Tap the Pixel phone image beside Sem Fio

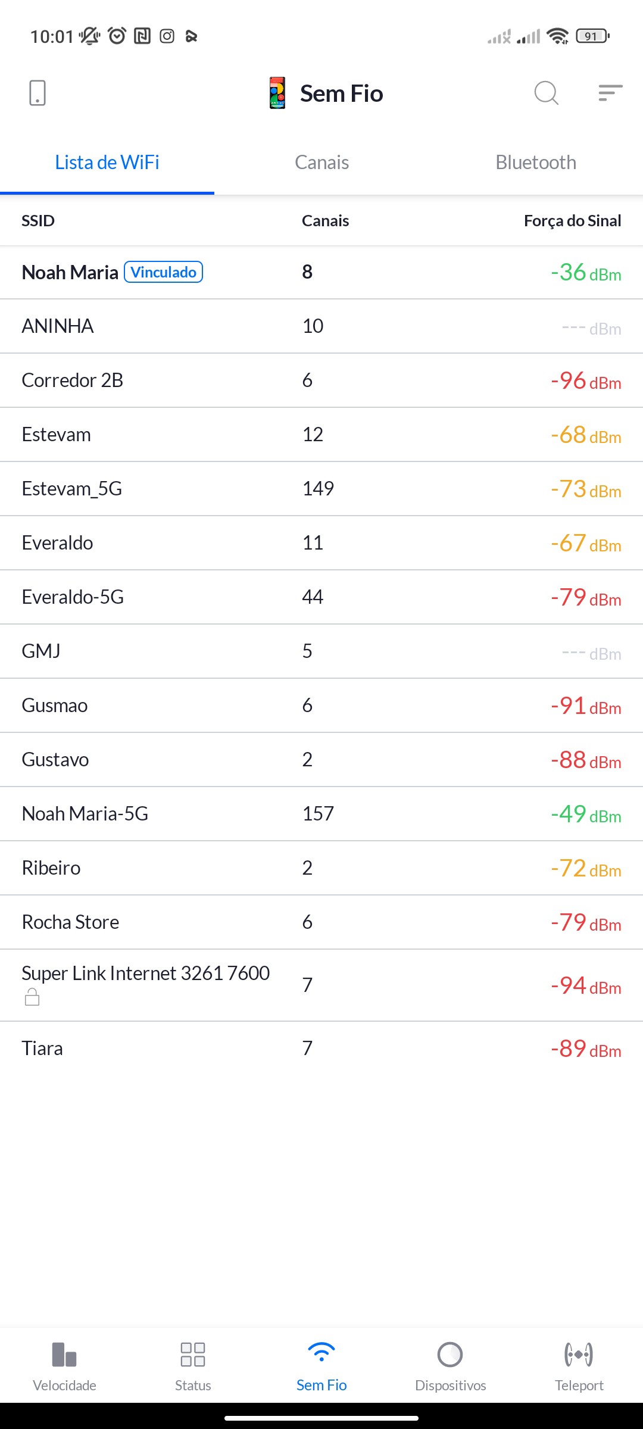point(277,93)
